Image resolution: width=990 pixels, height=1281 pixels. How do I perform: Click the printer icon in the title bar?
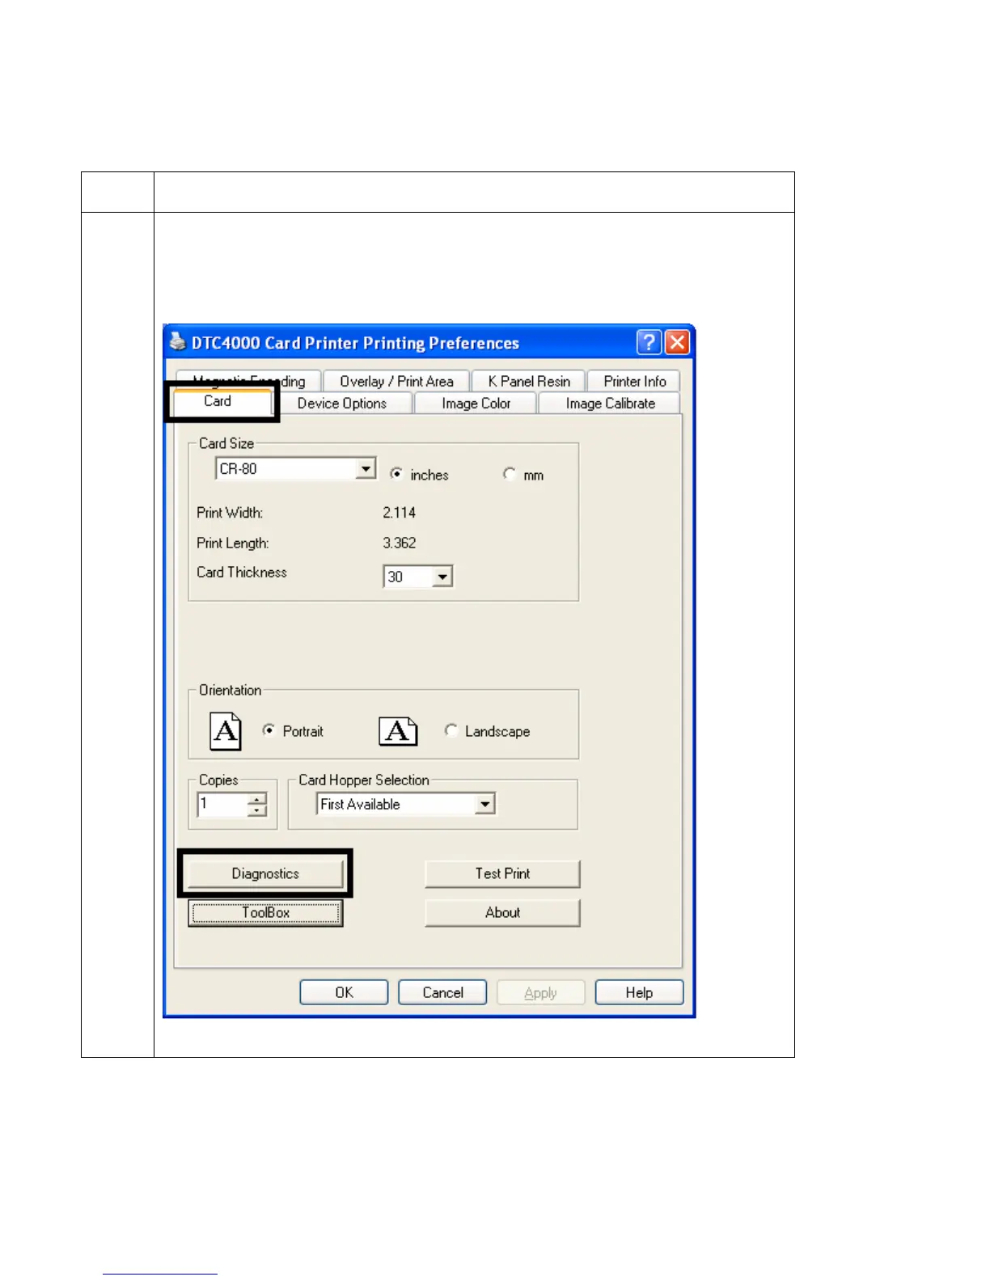click(177, 342)
